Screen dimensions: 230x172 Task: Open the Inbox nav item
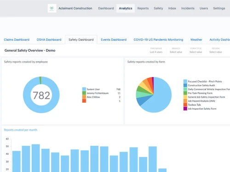coord(172,8)
